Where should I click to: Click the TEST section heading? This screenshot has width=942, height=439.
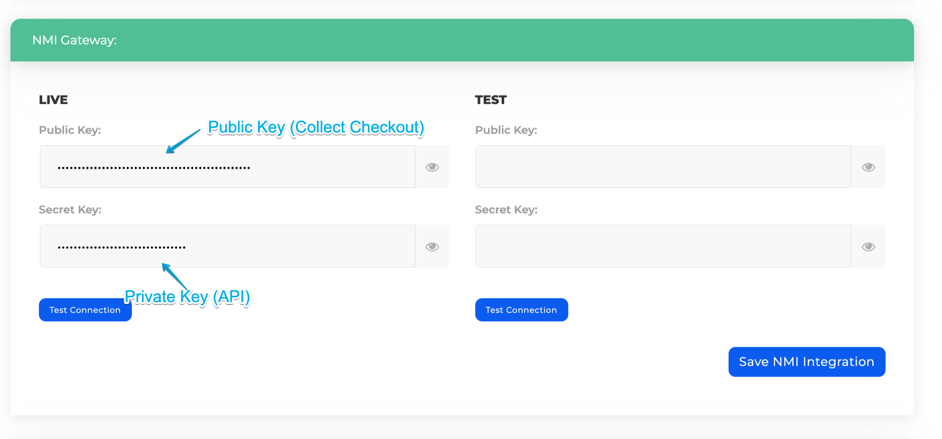[491, 100]
